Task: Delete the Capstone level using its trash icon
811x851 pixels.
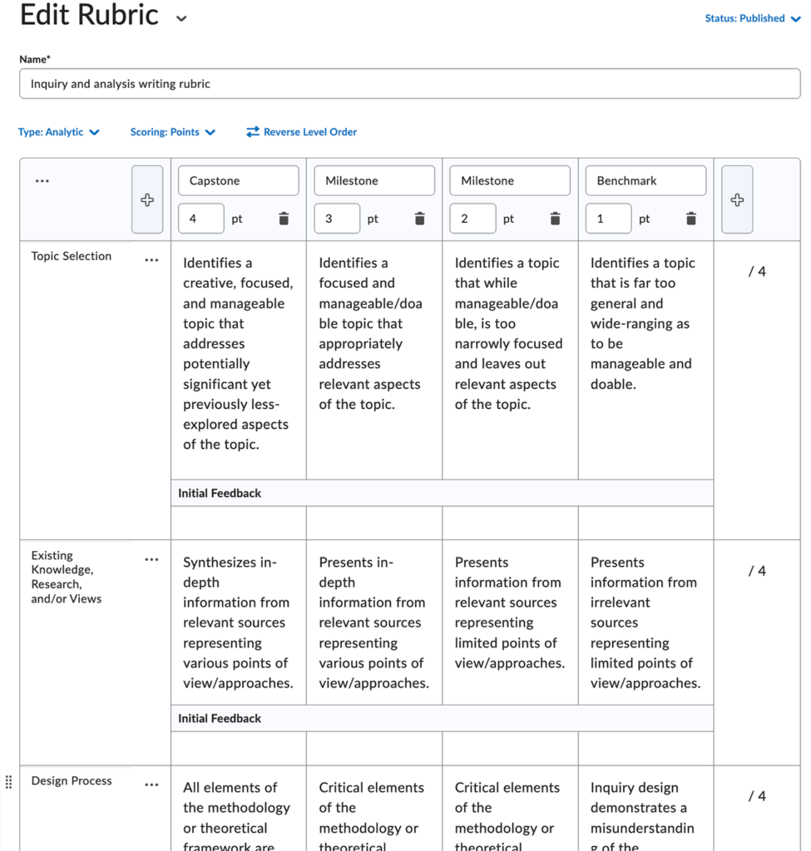Action: [x=284, y=218]
